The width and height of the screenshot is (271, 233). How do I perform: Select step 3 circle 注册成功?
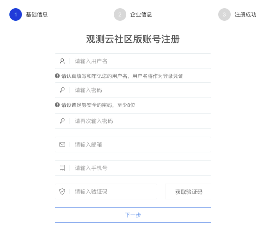coord(224,14)
